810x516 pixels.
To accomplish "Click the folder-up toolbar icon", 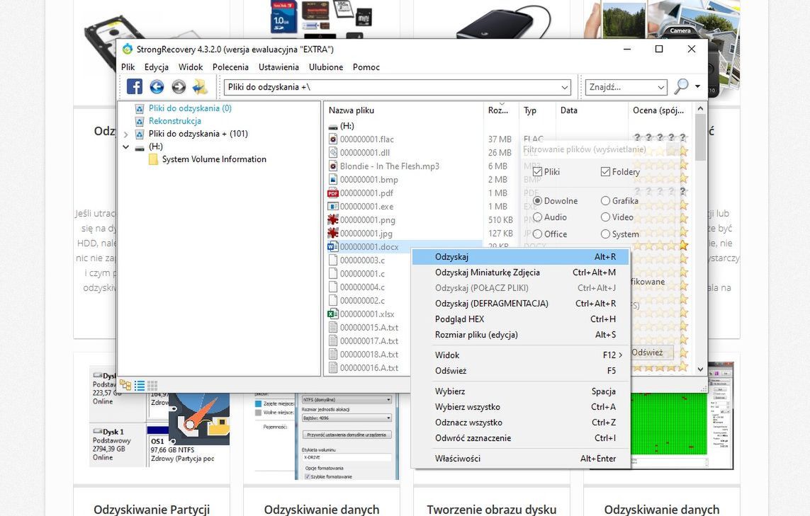I will click(200, 86).
